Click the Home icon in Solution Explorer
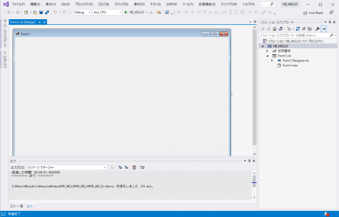339x217 pixels. pos(274,29)
